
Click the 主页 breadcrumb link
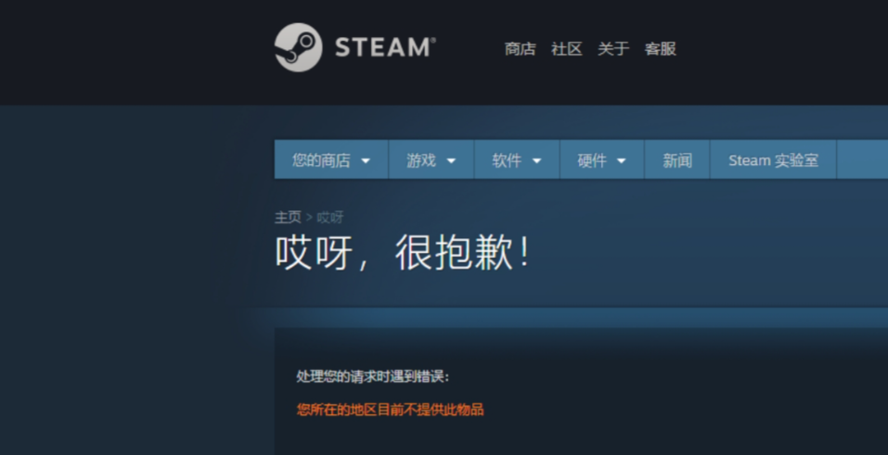click(288, 218)
